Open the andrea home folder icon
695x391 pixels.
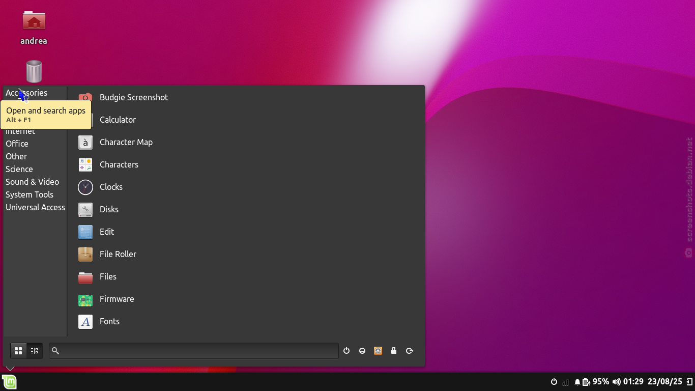point(34,28)
